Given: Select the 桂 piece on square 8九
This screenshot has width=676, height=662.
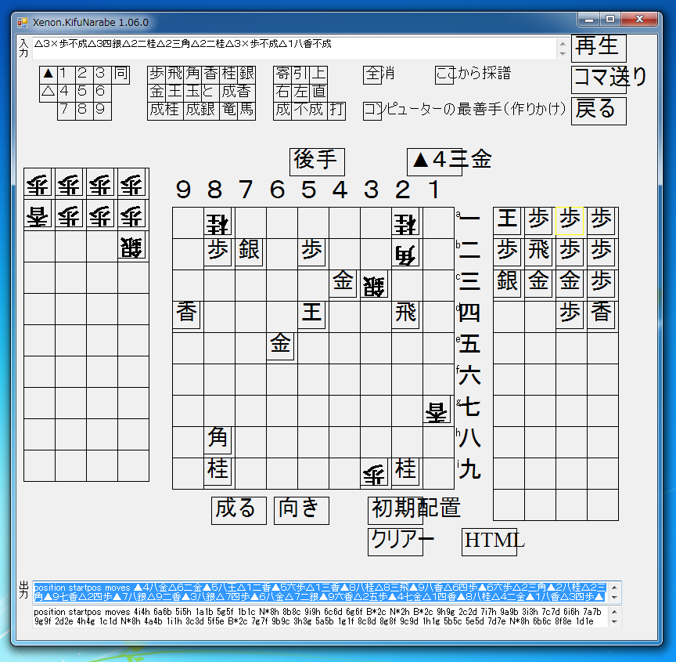Looking at the screenshot, I should [218, 471].
